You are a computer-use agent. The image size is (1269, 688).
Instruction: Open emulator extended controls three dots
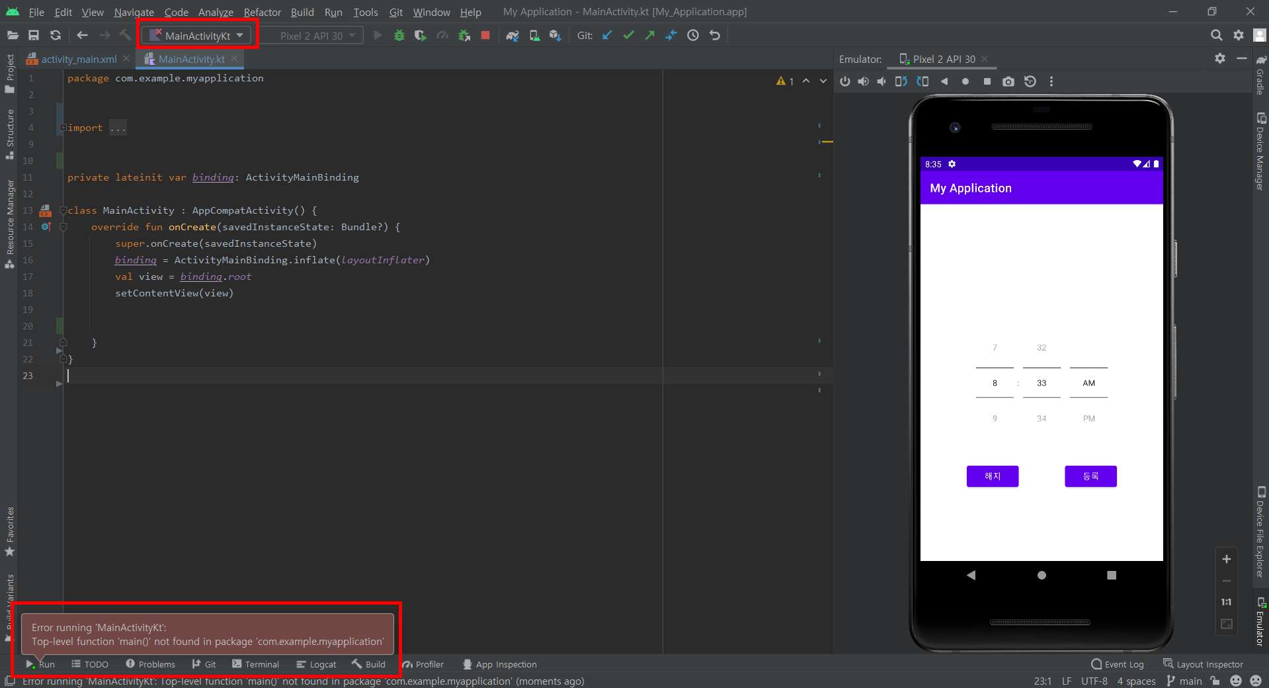click(x=1051, y=81)
